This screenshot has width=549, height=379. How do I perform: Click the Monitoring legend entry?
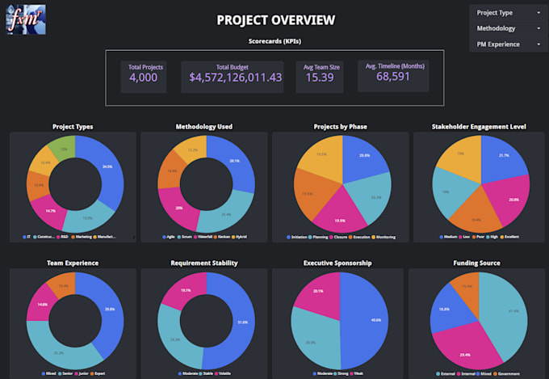tap(383, 238)
